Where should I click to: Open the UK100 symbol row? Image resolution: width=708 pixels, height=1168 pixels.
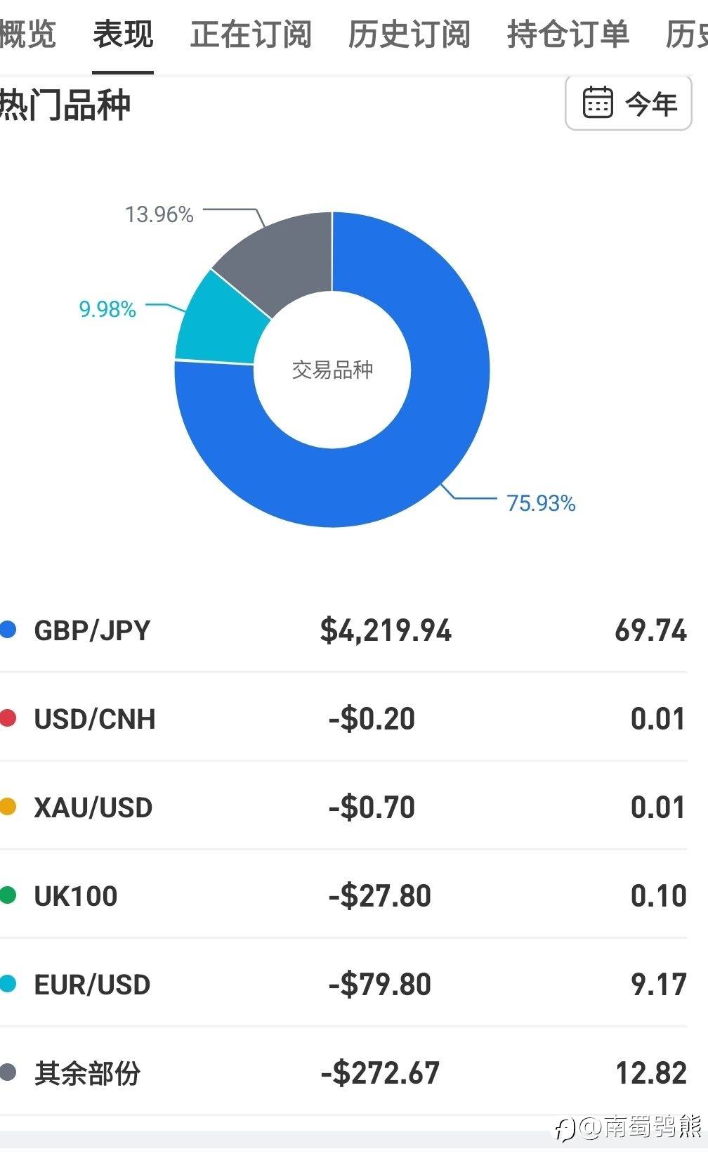tap(76, 896)
